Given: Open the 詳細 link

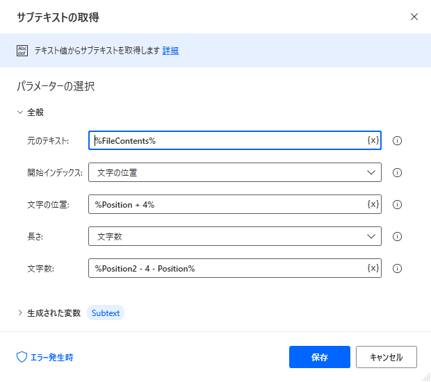Looking at the screenshot, I should 170,51.
